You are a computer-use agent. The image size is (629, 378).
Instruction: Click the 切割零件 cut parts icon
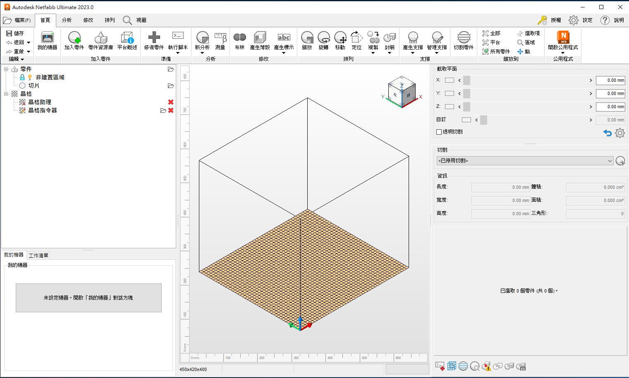(464, 40)
